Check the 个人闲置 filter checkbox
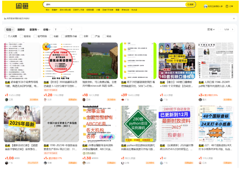Viewport: 247px width, 171px height. coord(6,36)
